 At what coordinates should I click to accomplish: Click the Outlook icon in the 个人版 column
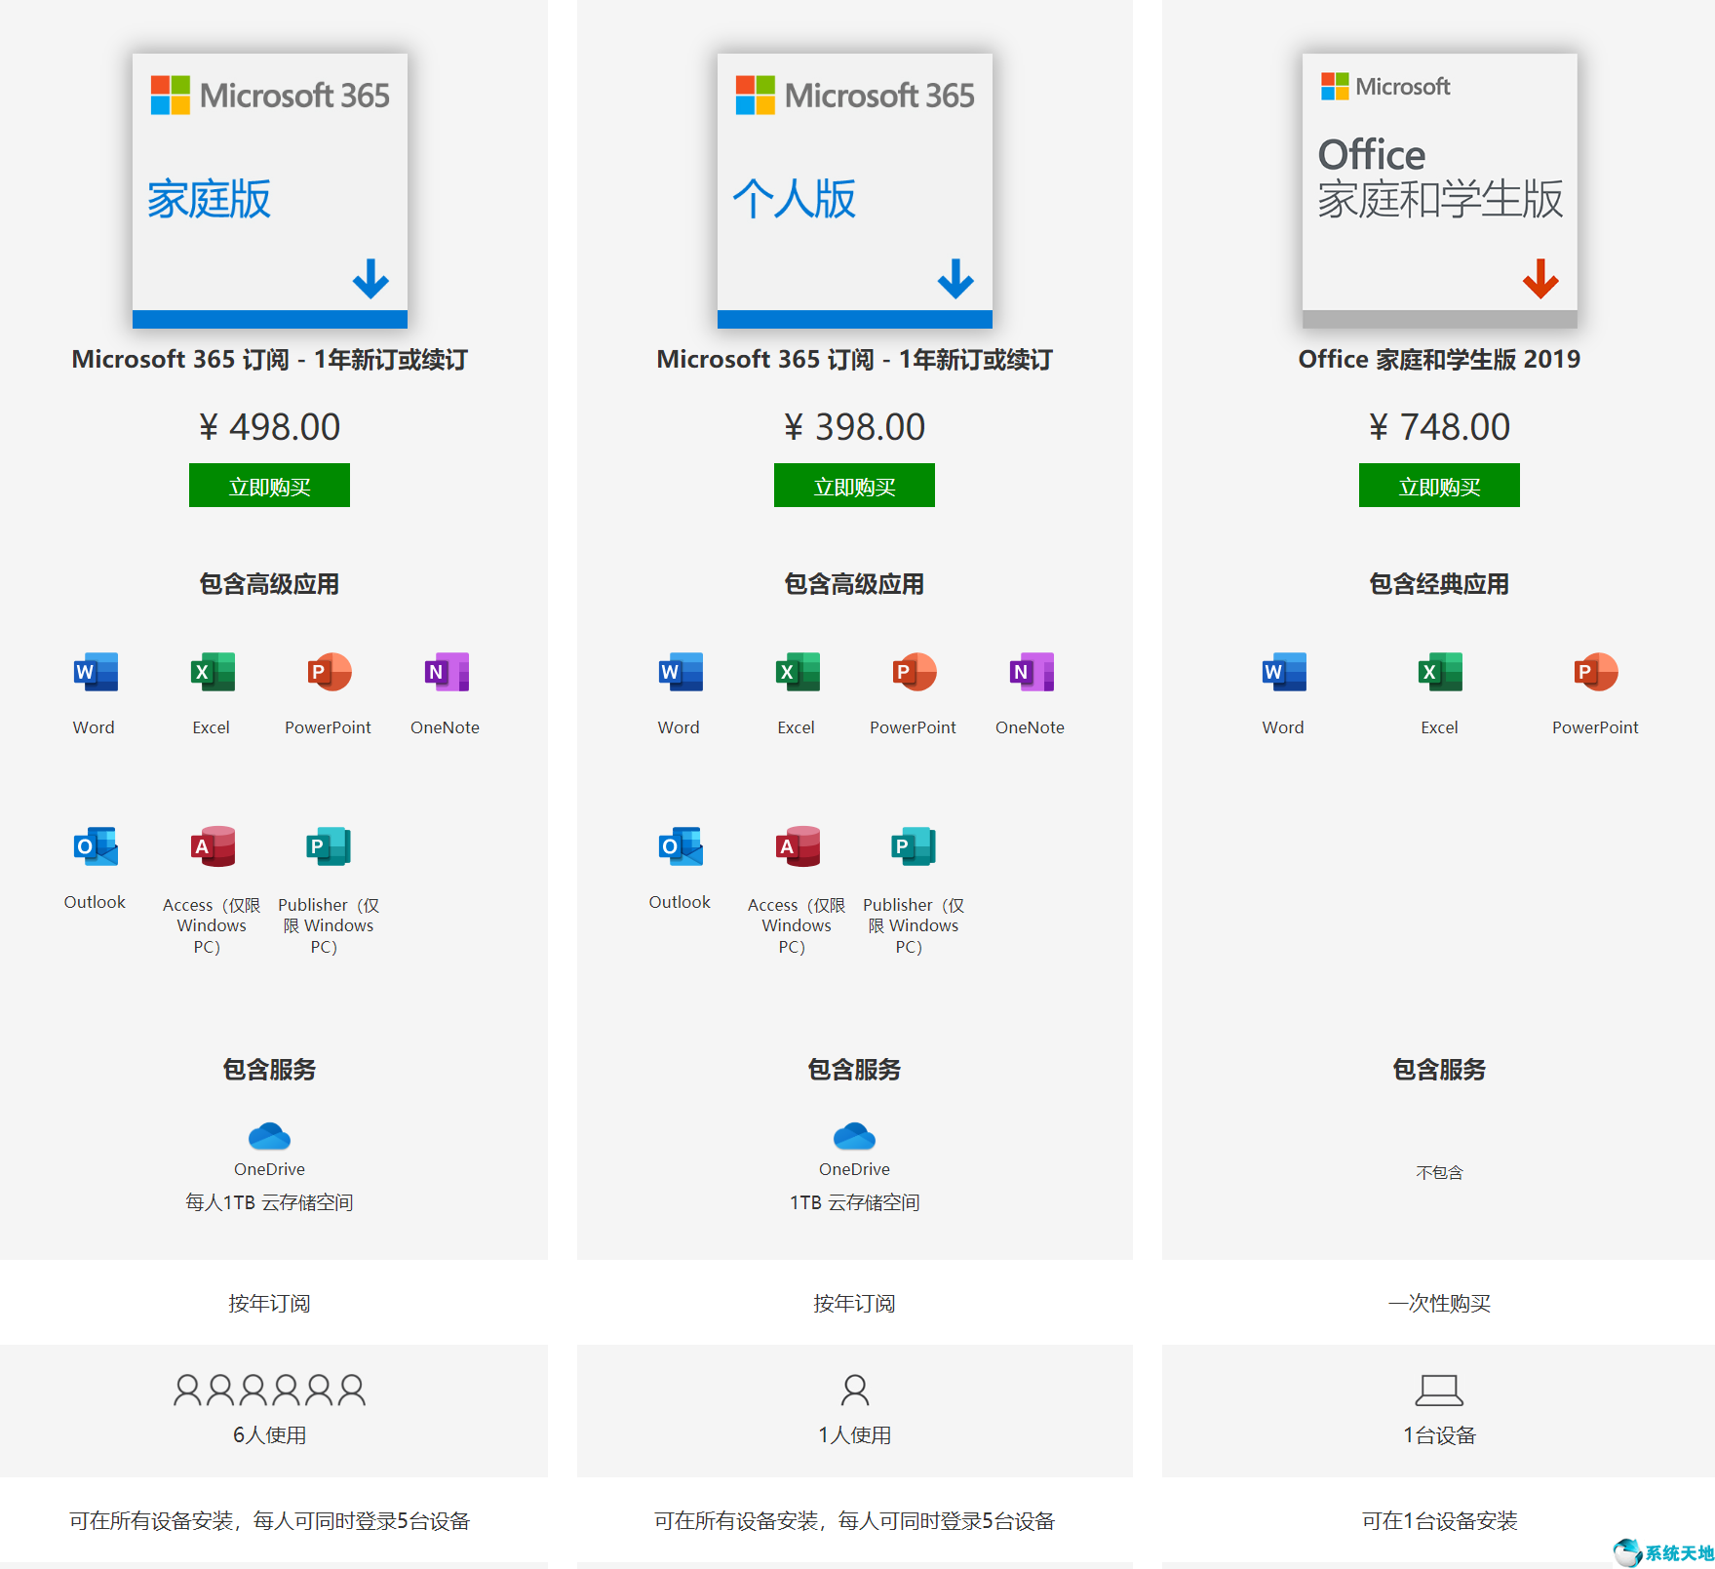tap(681, 846)
